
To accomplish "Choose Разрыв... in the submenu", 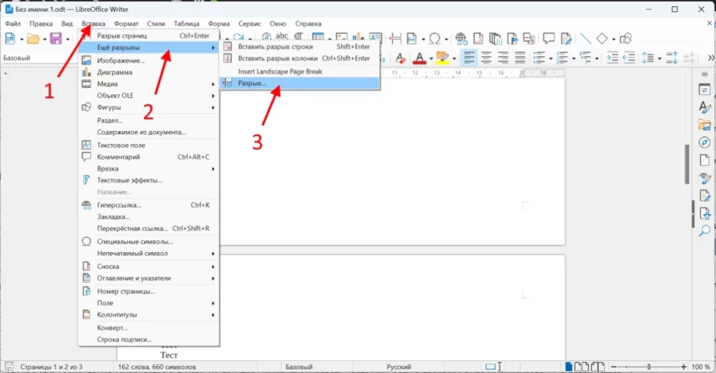I will point(299,83).
